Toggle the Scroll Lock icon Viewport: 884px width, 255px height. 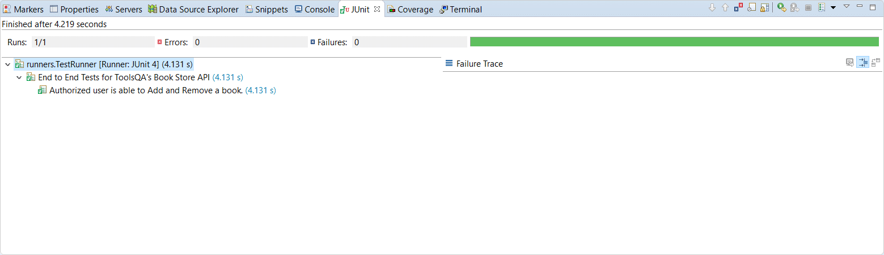(x=764, y=8)
